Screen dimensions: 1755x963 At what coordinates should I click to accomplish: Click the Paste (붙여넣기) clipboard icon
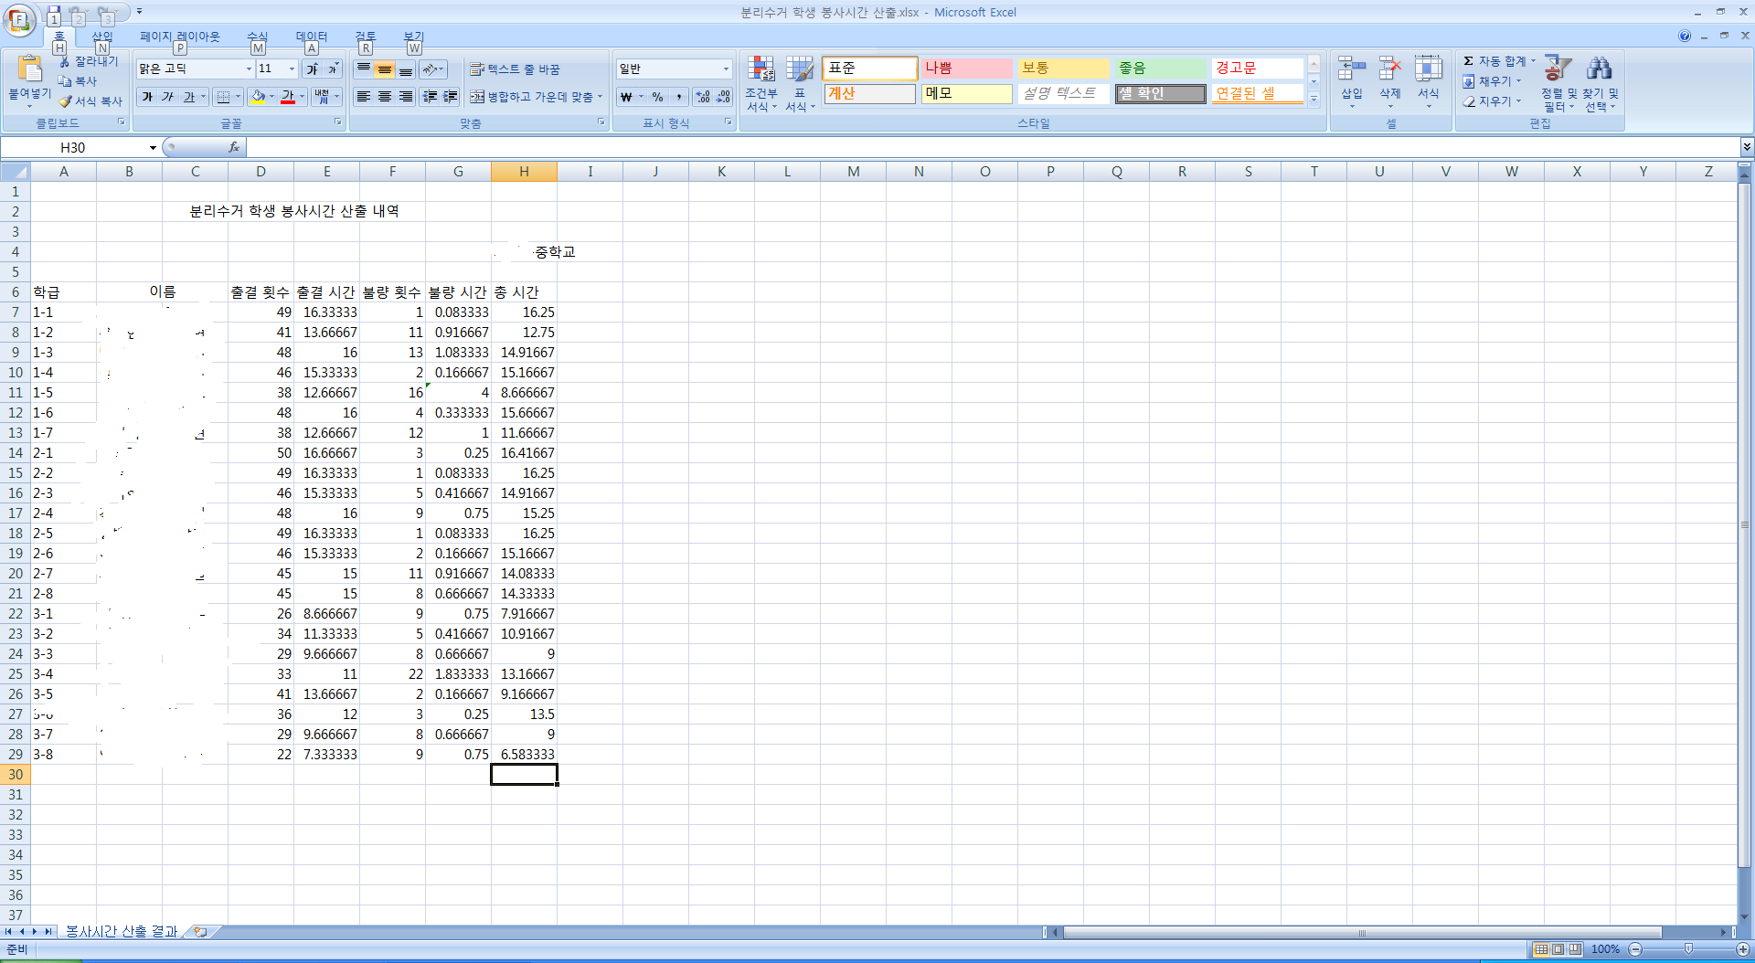click(29, 69)
